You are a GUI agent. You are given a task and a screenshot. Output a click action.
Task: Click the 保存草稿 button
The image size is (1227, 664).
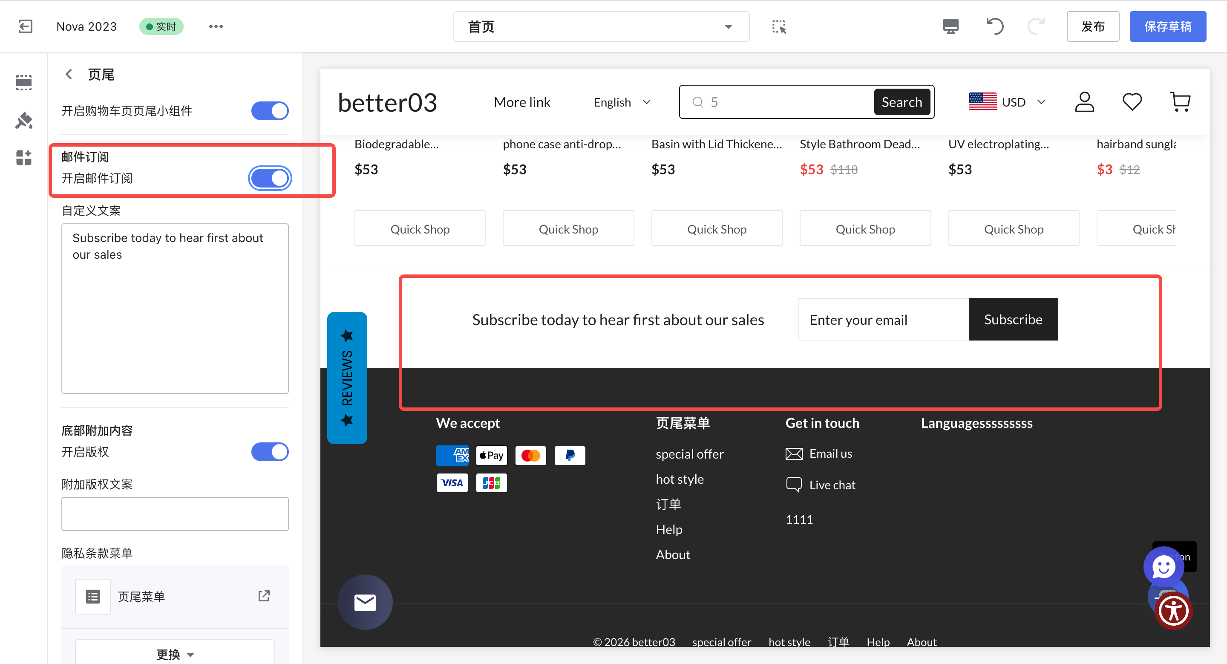[x=1167, y=26]
